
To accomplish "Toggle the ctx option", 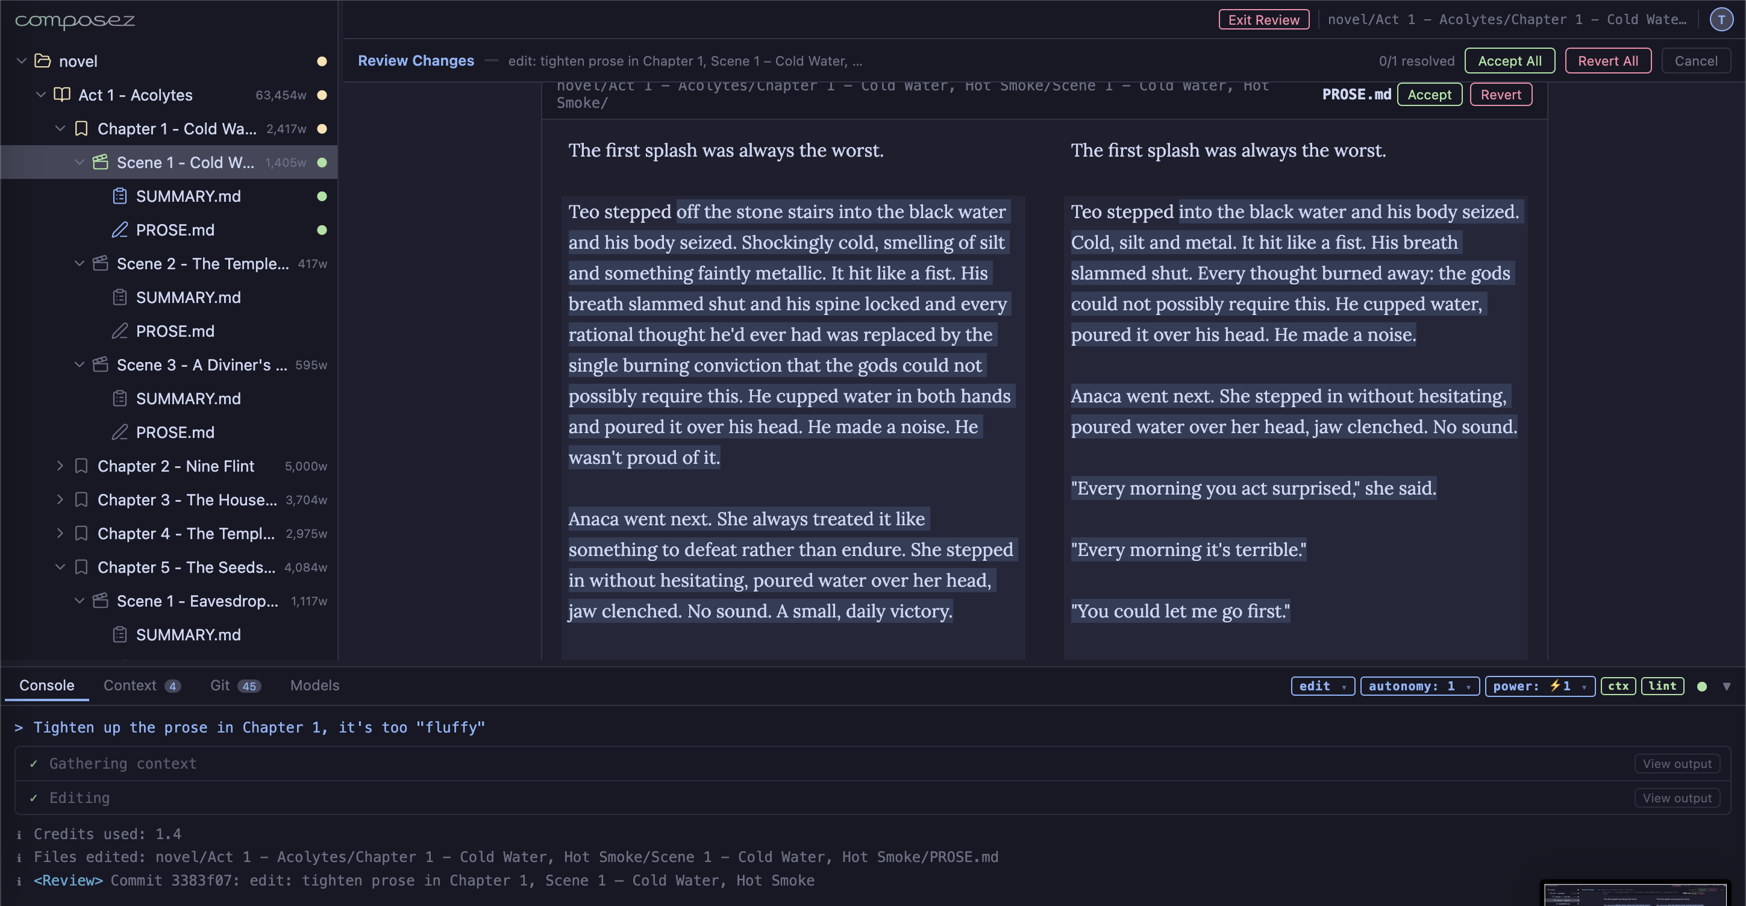I will coord(1618,687).
